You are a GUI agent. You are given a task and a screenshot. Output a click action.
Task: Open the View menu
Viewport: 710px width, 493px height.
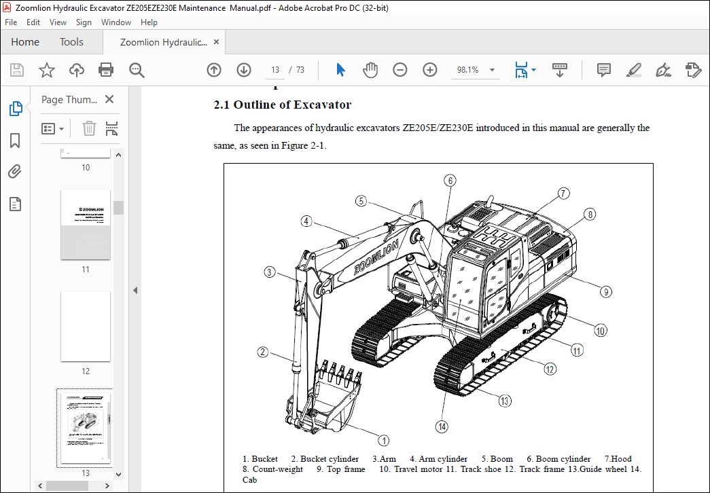click(58, 22)
